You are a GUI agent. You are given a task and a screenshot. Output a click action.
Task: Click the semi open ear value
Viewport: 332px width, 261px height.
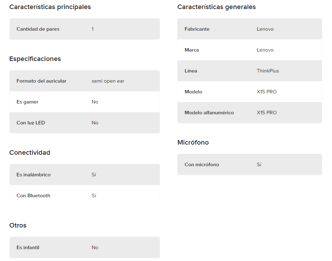point(108,81)
